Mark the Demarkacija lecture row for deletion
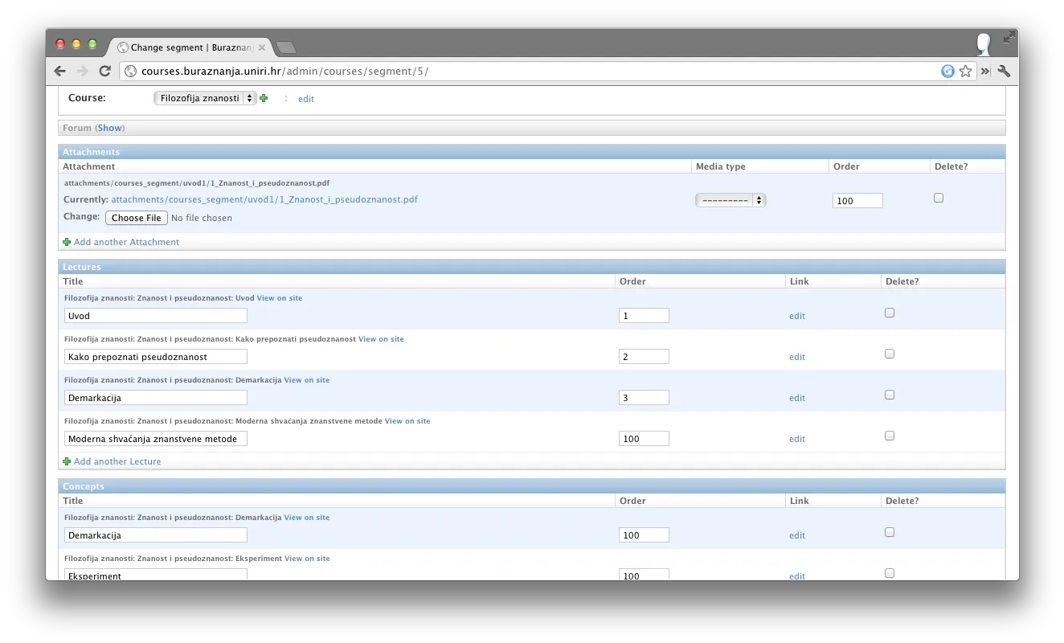Viewport: 1064px width, 643px height. [890, 395]
